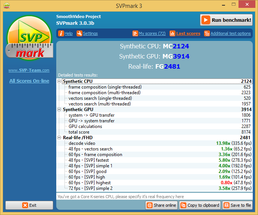Copy results with Copy to clipboard

[199, 205]
